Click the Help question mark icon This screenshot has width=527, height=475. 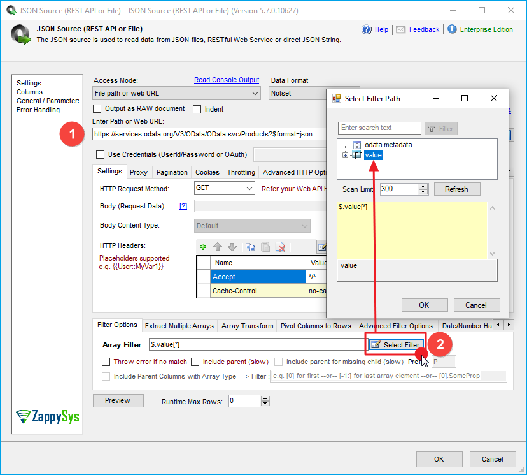(367, 29)
